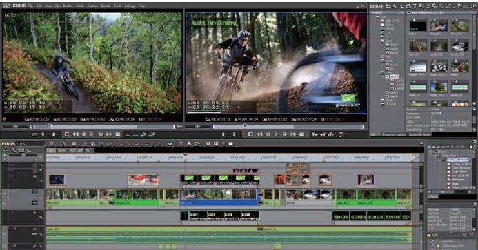Fast forward in the Player controls
This screenshot has height=250, width=478.
coord(110,134)
